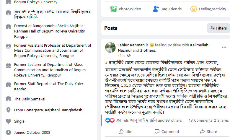230x140 pixels.
Task: Like the post by Tabiur Rahman
Action: 125,131
